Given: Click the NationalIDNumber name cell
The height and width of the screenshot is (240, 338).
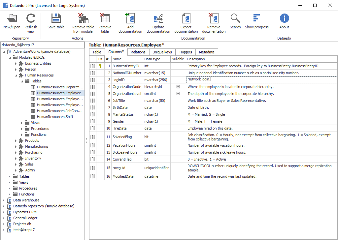Looking at the screenshot, I should (x=127, y=73).
